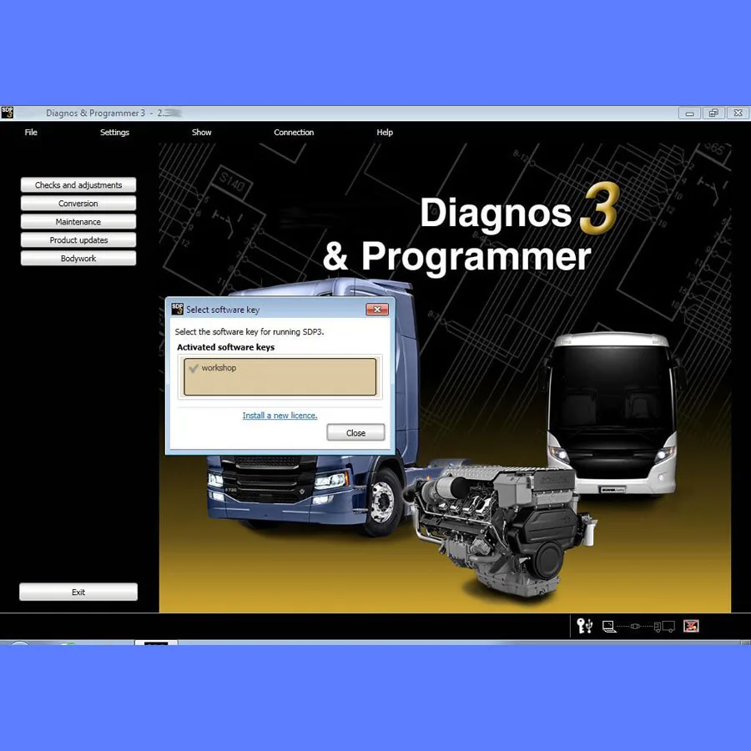Close the Select software key dialog with X
This screenshot has width=751, height=751.
pos(377,310)
